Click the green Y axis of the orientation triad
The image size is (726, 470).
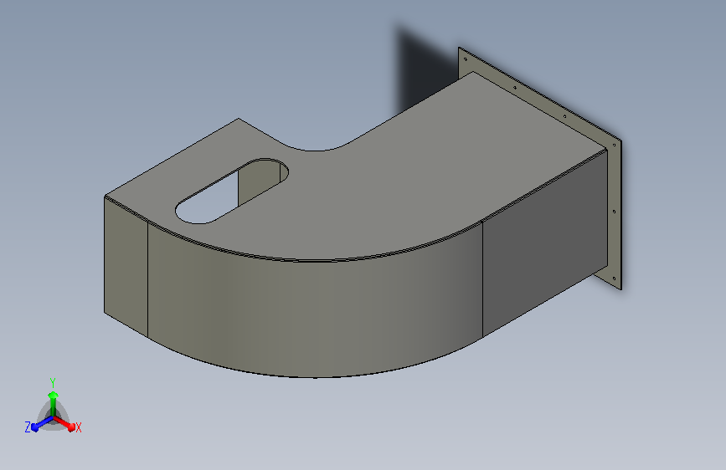[x=54, y=404]
